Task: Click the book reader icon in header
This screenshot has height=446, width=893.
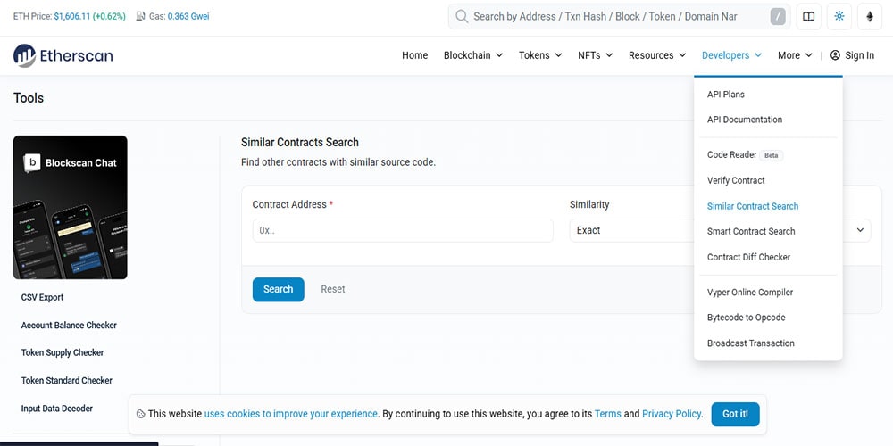Action: point(808,16)
